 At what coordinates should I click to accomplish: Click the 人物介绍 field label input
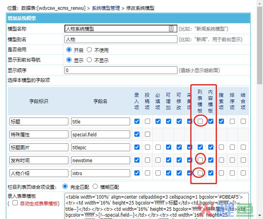click(x=39, y=173)
